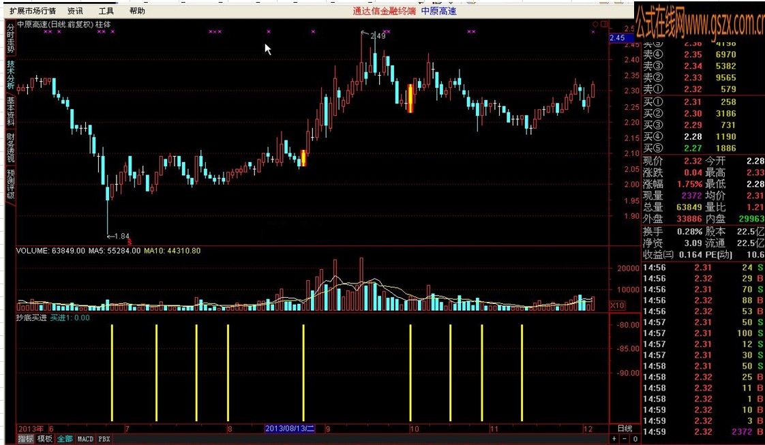Open the 工具 menu

[x=106, y=11]
